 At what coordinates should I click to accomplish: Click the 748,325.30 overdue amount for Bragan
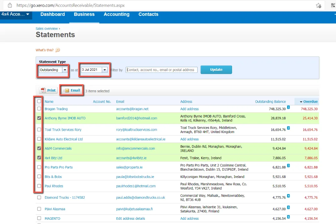tap(309, 109)
